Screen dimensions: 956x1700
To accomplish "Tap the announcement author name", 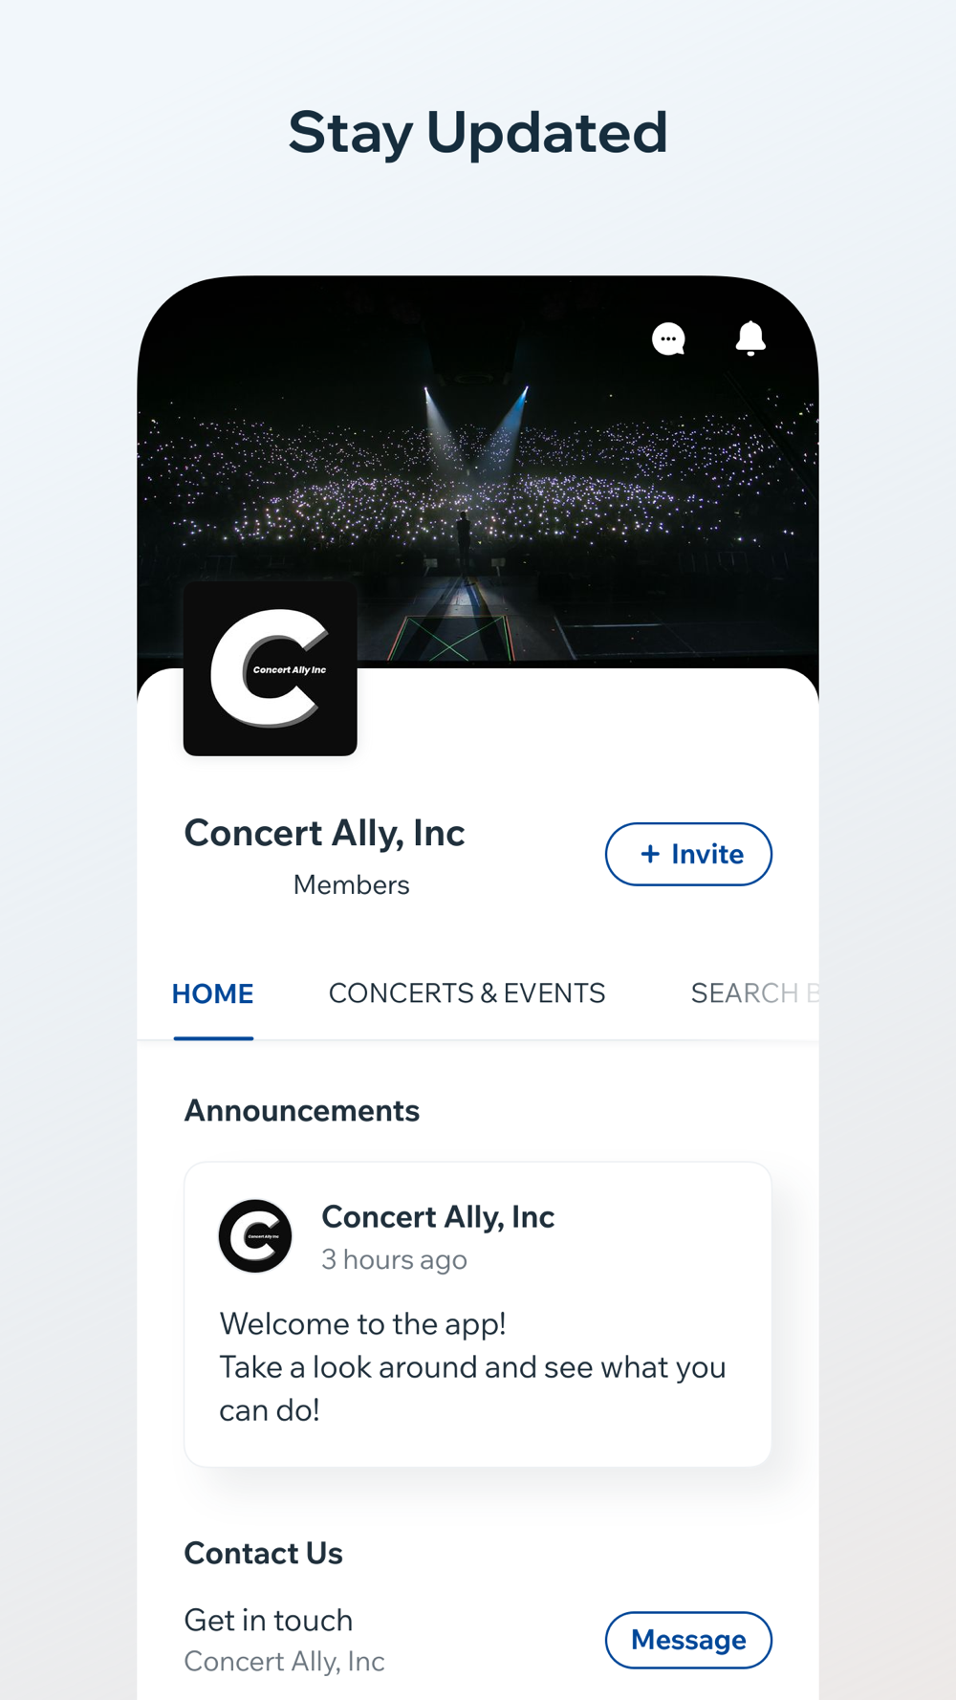I will click(x=438, y=1217).
